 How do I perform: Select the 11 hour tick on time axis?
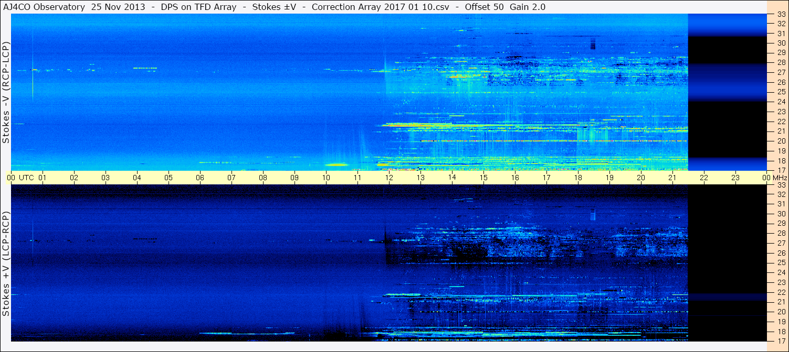point(357,178)
